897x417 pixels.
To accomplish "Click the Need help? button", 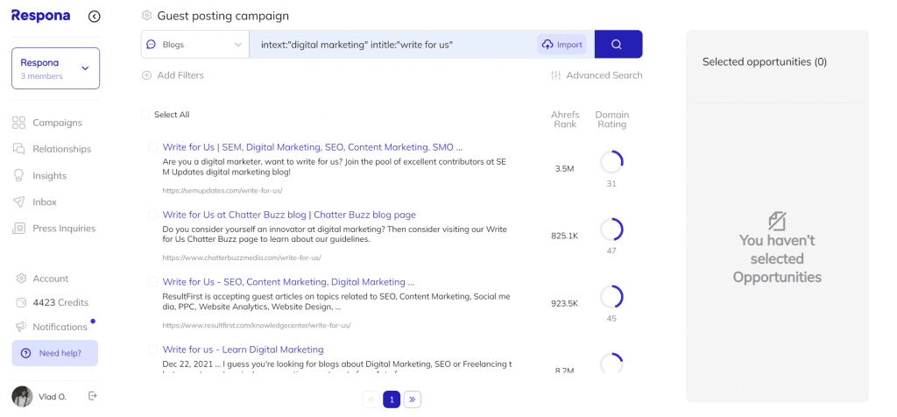I will click(x=55, y=353).
